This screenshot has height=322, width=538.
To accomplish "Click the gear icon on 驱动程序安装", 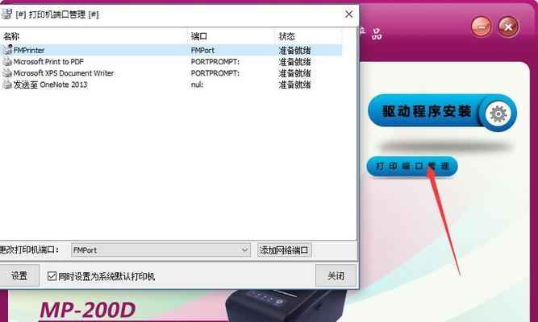I will 498,114.
